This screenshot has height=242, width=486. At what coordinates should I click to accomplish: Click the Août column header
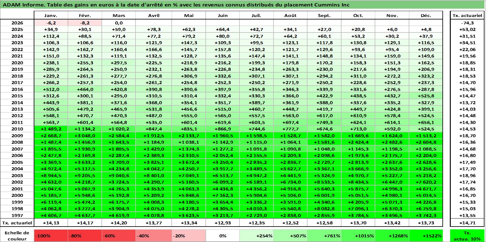click(x=290, y=15)
